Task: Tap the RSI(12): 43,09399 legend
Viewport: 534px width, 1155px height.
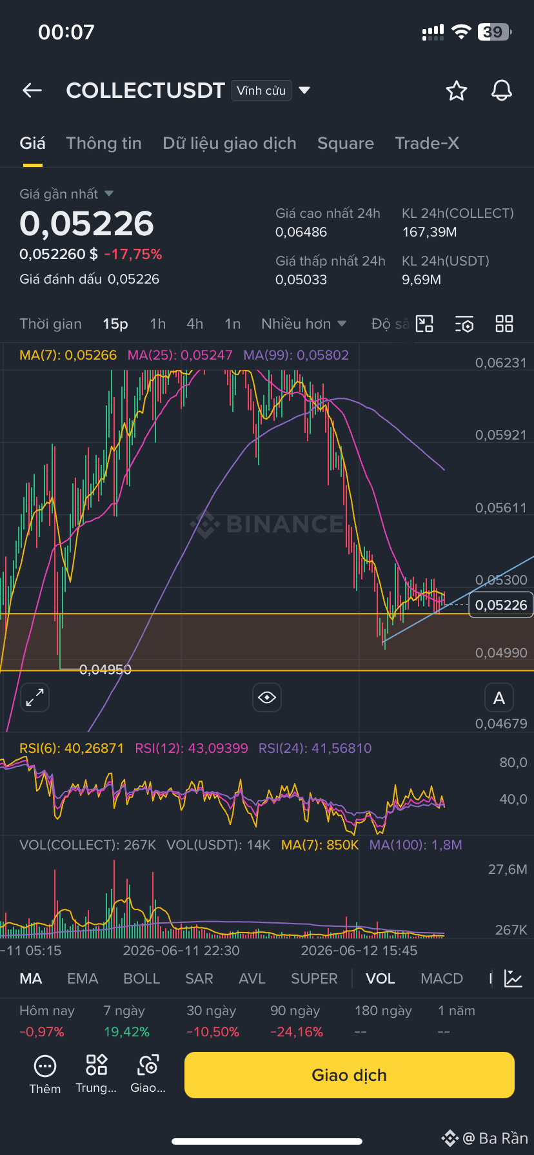Action: (x=192, y=748)
